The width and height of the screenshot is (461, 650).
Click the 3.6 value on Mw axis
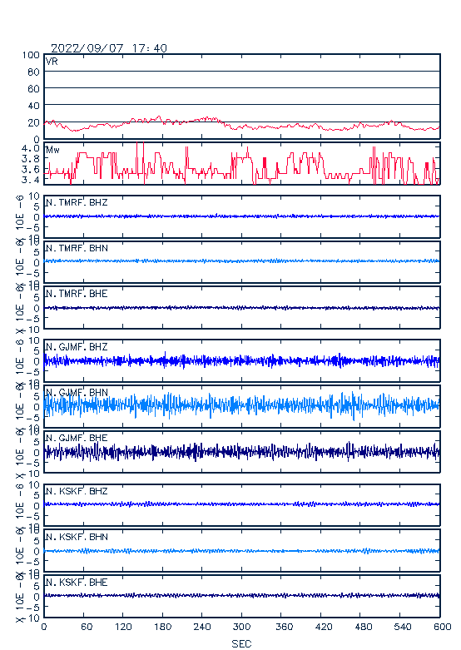coord(30,169)
